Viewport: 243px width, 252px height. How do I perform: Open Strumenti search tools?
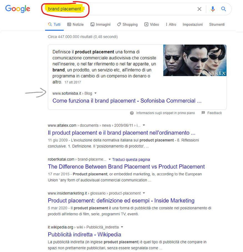(217, 24)
